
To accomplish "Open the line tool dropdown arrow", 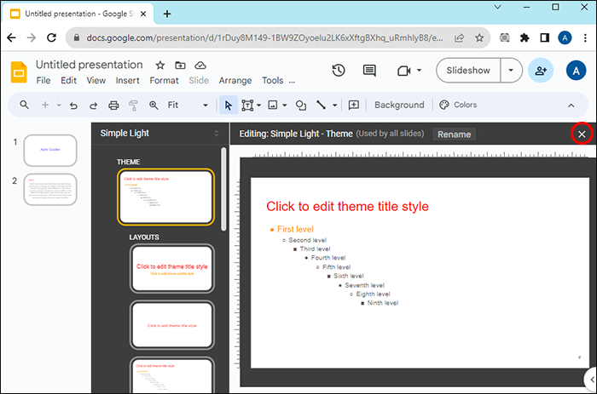I will [x=334, y=106].
